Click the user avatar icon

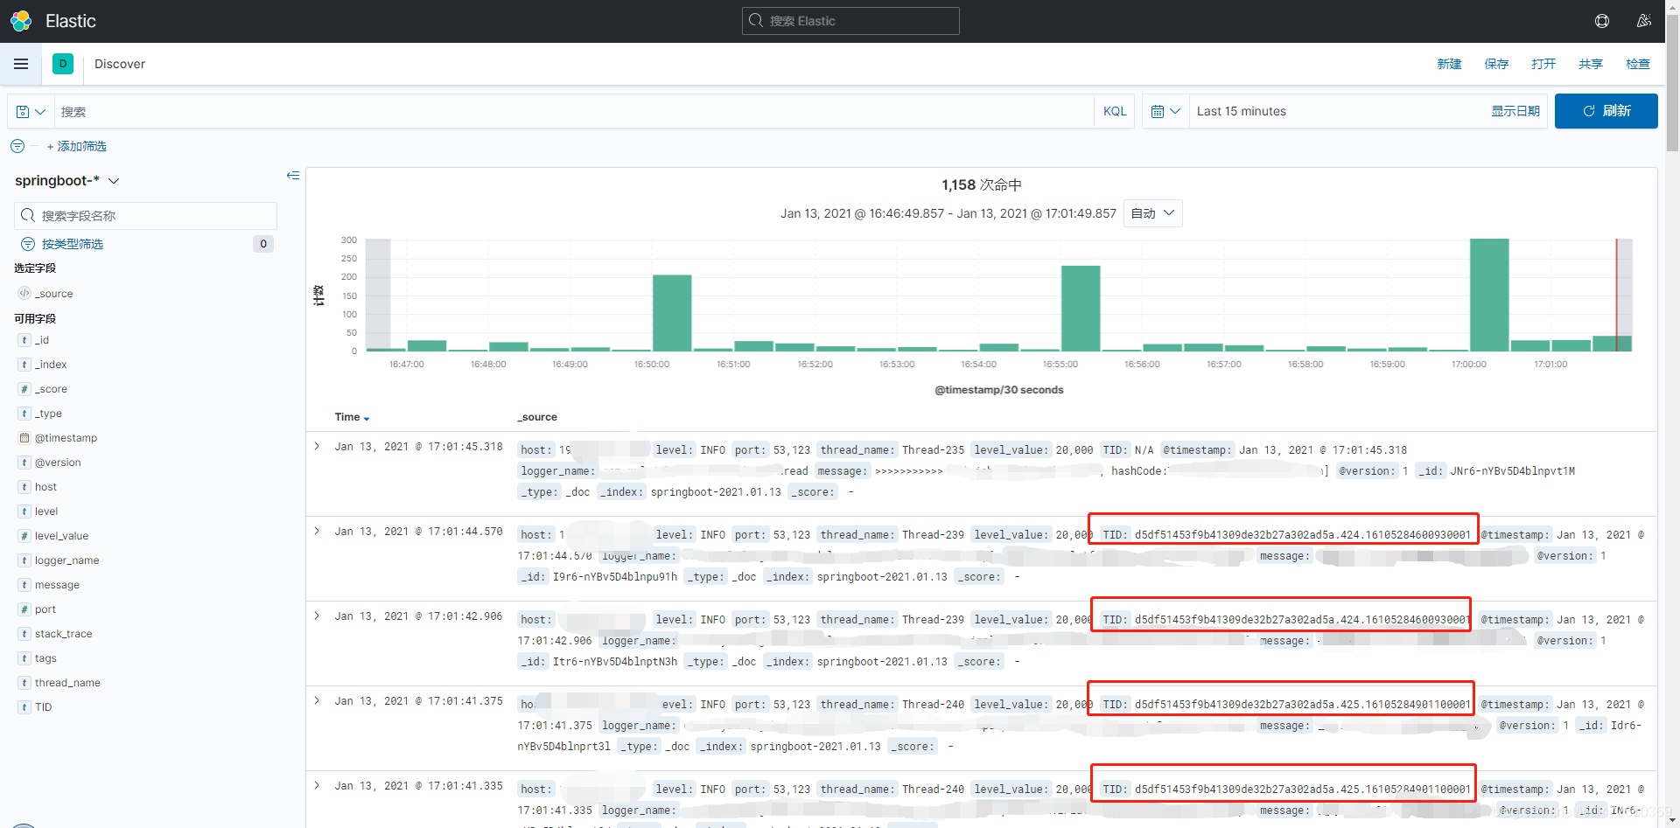click(x=1644, y=20)
